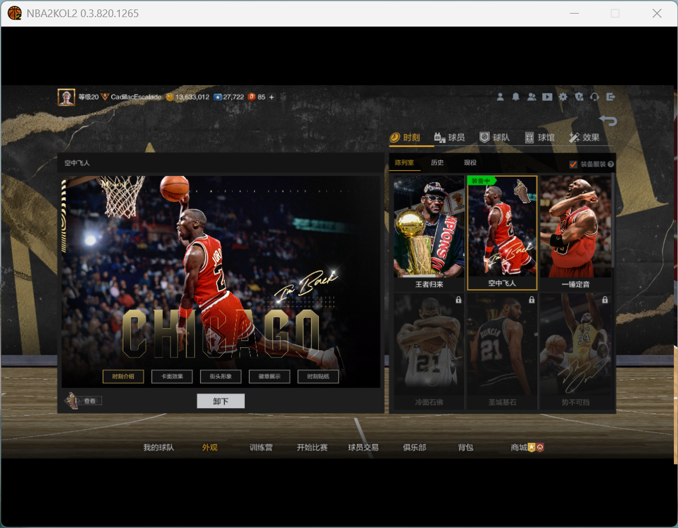Click the 查看 view button
This screenshot has width=678, height=528.
[83, 401]
